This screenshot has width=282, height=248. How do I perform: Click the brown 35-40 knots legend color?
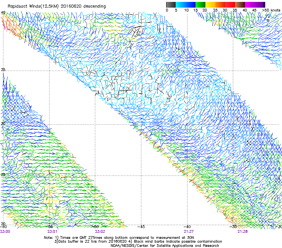240,5
